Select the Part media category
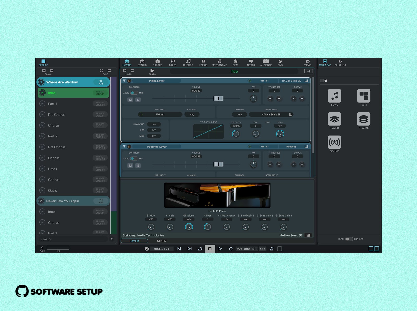This screenshot has height=311, width=417. tap(364, 96)
